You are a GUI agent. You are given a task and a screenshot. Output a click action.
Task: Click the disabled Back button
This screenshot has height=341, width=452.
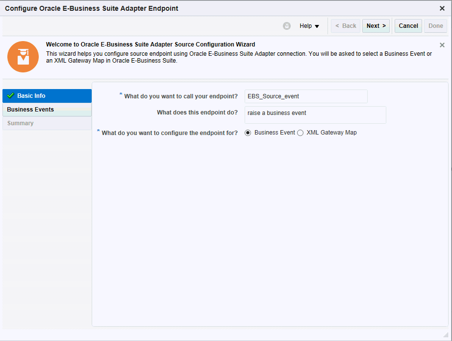(x=346, y=26)
